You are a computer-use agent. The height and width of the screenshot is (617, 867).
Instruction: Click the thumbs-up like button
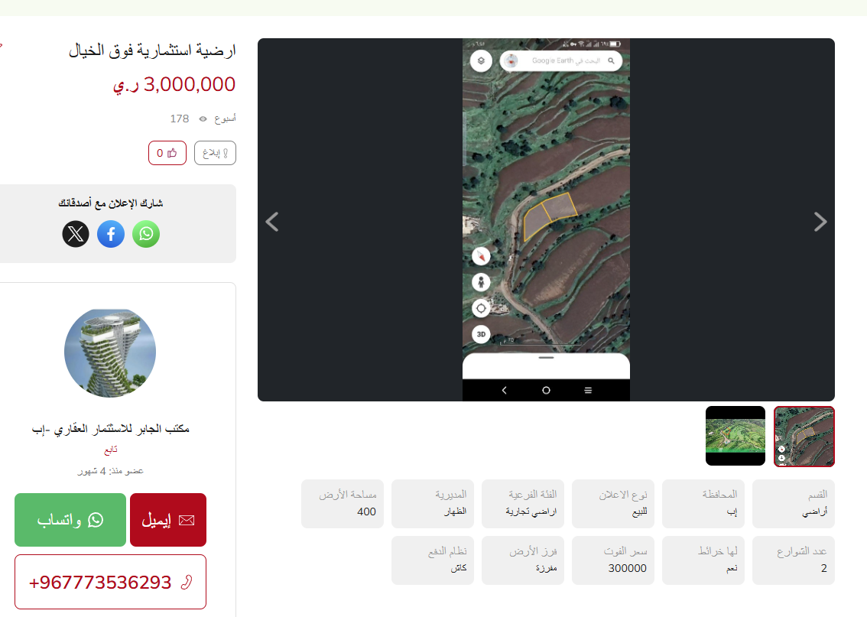167,153
